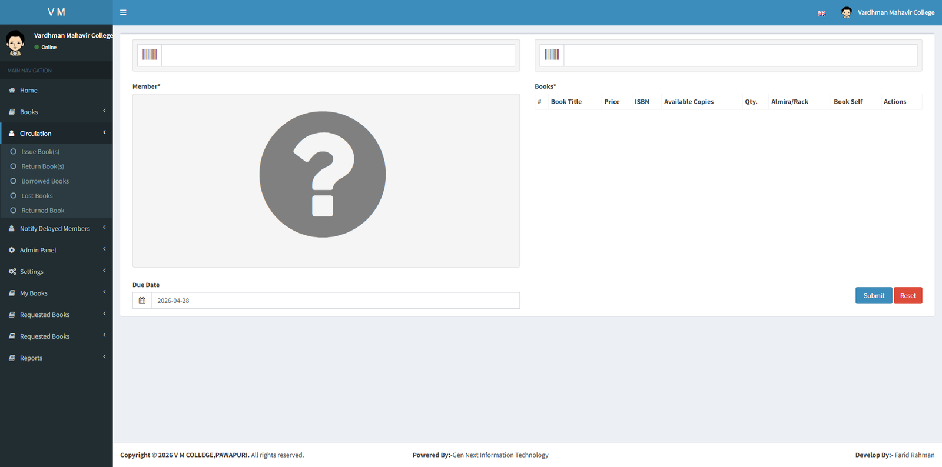Image resolution: width=942 pixels, height=467 pixels.
Task: Expand the Settings sidebar menu
Action: tap(32, 272)
